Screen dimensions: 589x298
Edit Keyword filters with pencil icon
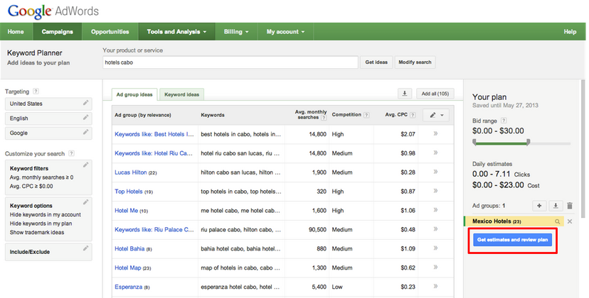pyautogui.click(x=85, y=165)
